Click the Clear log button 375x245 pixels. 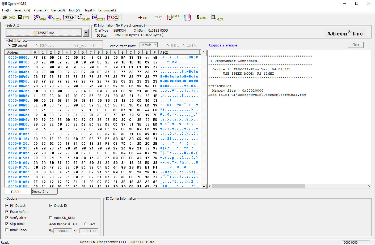click(x=356, y=45)
